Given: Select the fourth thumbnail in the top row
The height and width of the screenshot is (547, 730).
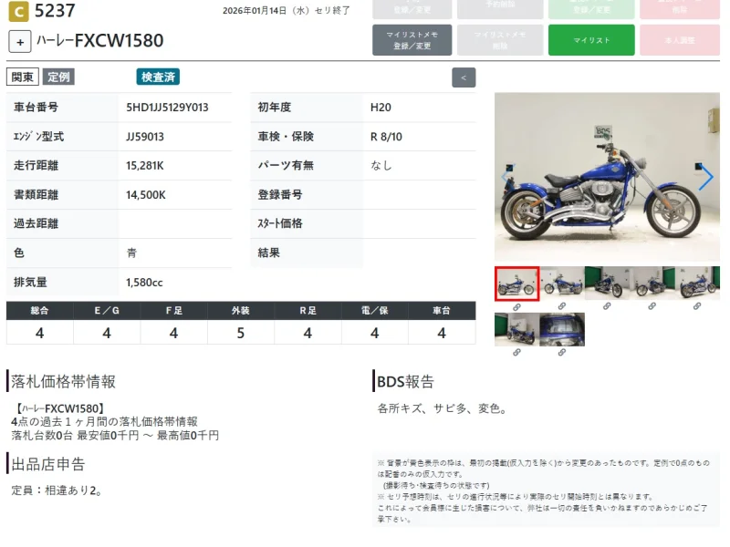Looking at the screenshot, I should click(x=652, y=283).
